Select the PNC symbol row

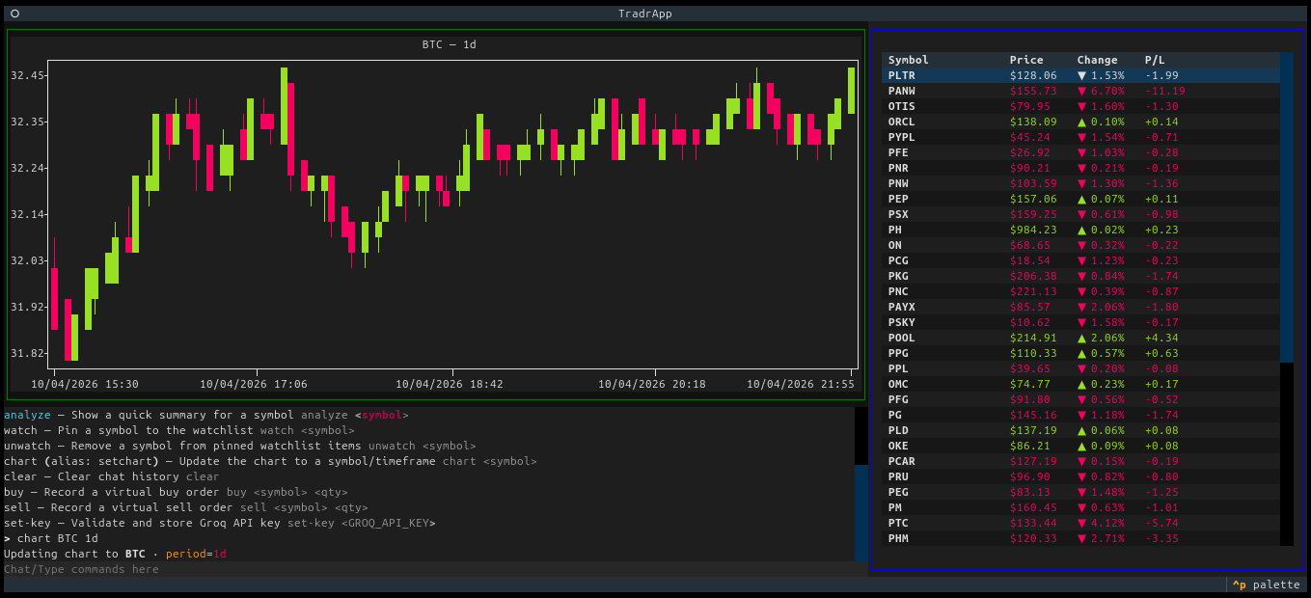pos(1080,291)
